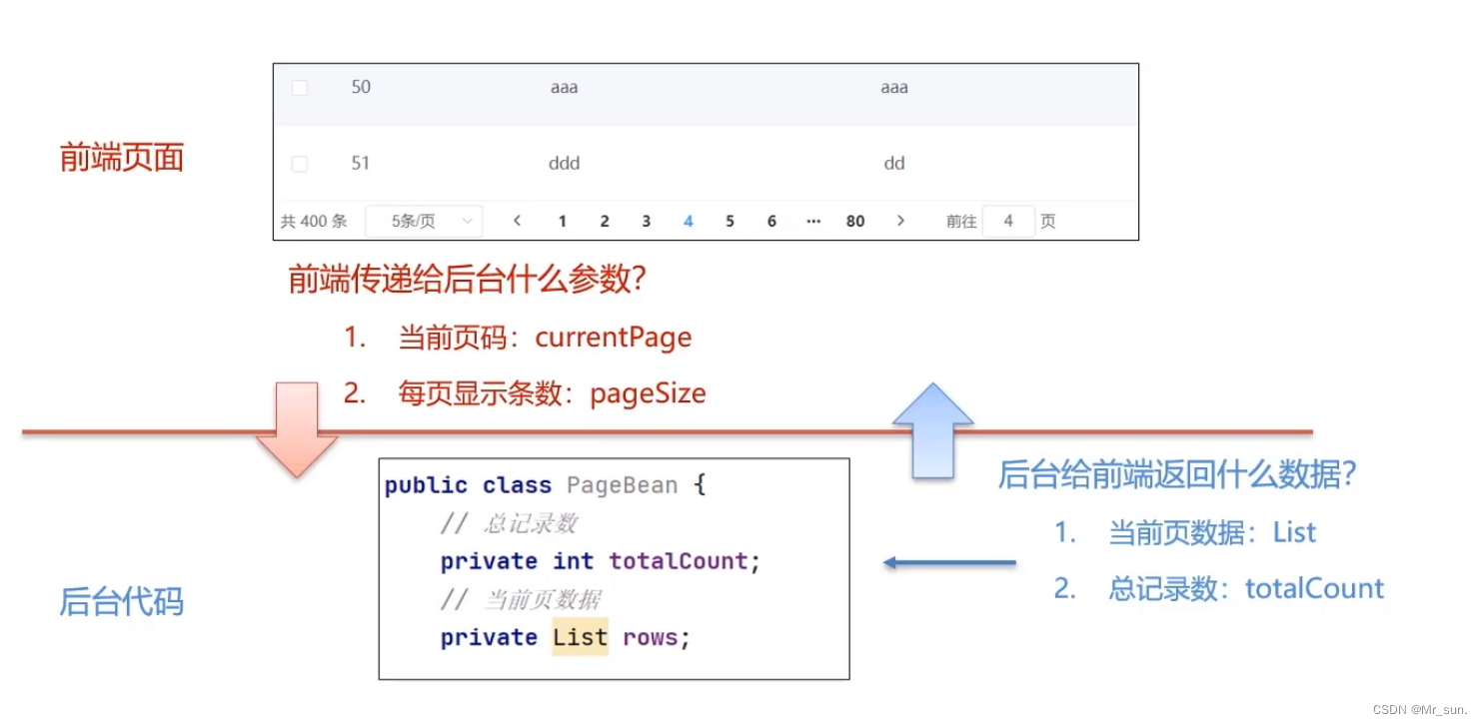
Task: Select page 1 in pagination
Action: (x=563, y=222)
